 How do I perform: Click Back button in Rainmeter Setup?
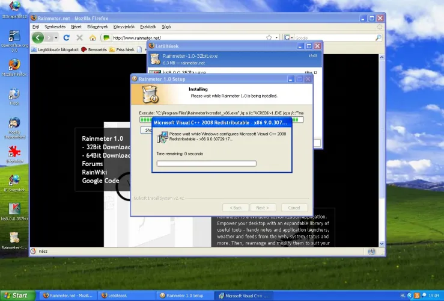coord(236,208)
